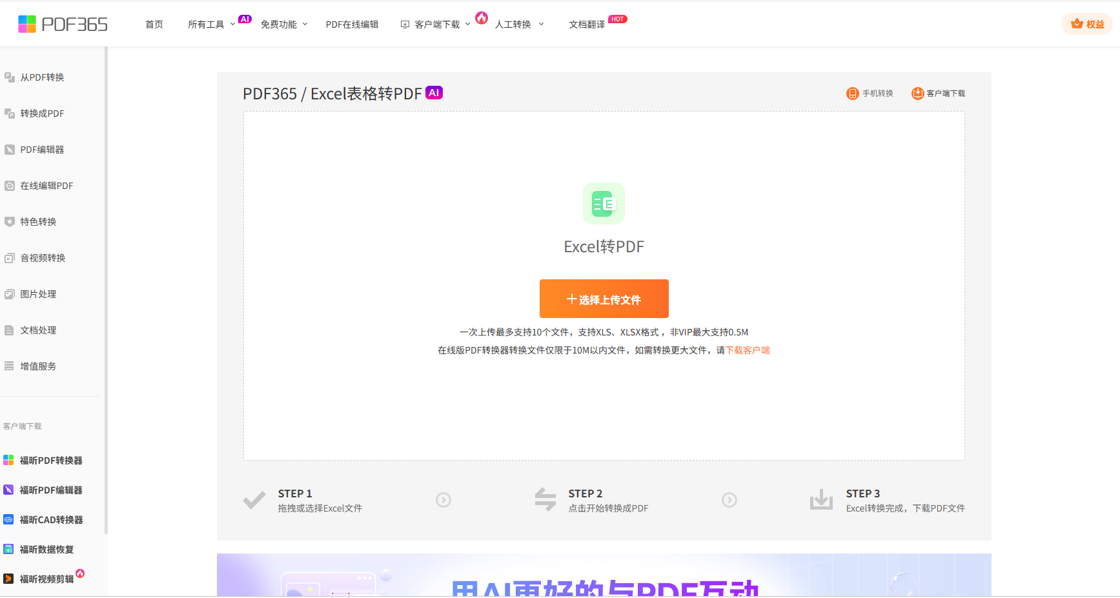
Task: Click the arrow between STEP 2 and STEP 3
Action: point(729,500)
